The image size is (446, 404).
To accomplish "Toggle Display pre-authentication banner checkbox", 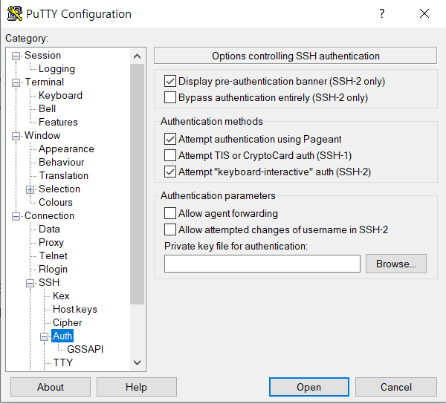I will 169,81.
